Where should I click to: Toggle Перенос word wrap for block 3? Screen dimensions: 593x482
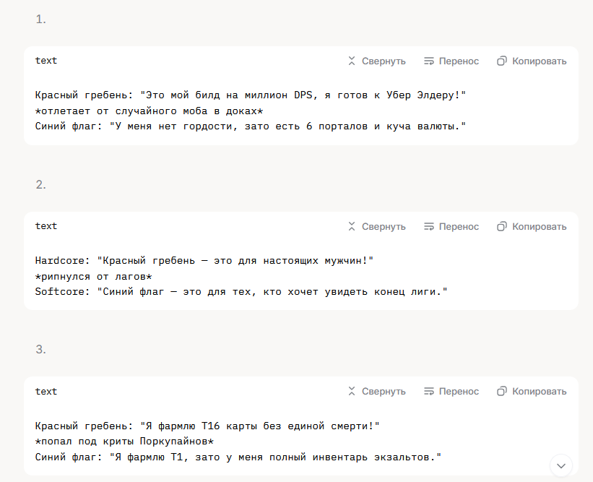(x=451, y=391)
